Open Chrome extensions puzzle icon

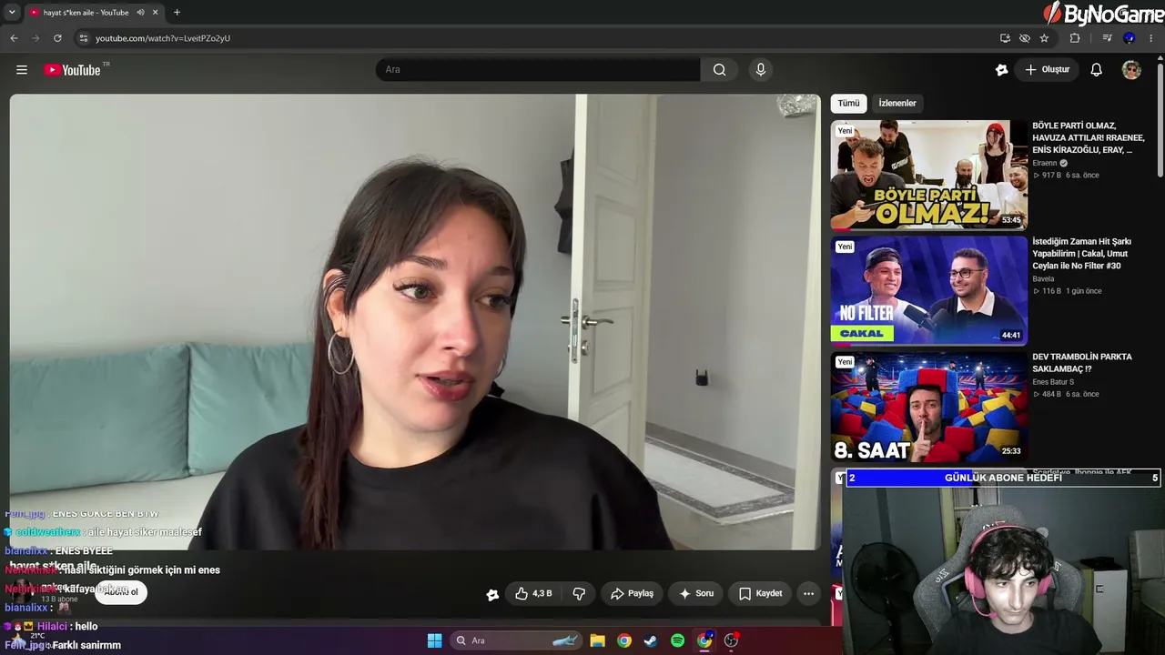[x=1075, y=38]
